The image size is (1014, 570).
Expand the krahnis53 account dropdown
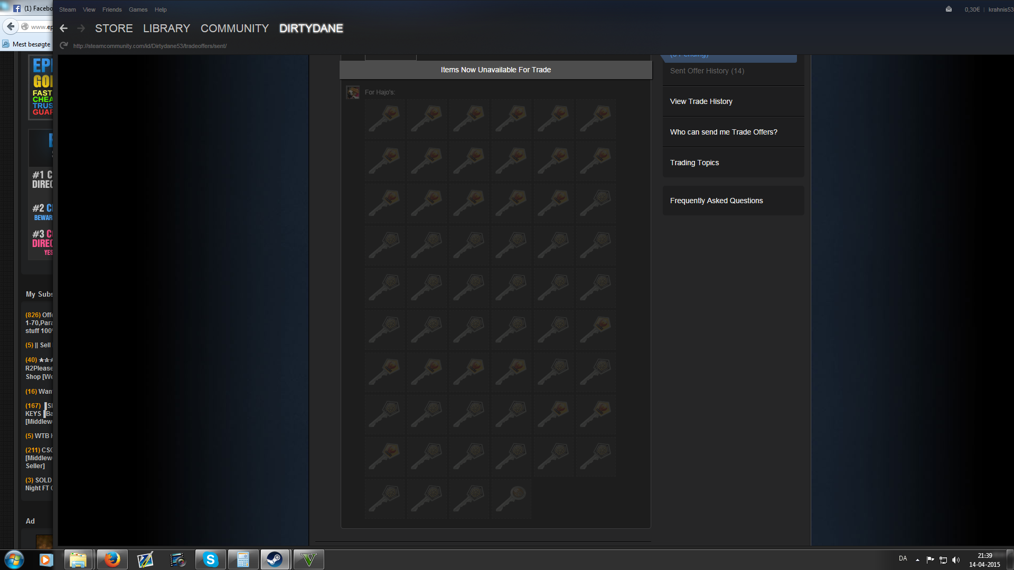click(x=1000, y=9)
